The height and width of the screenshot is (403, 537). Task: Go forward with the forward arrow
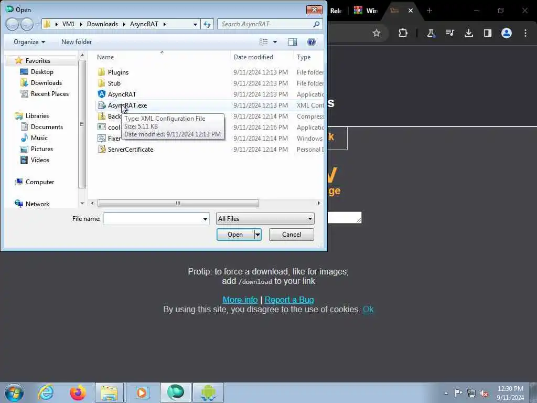click(27, 24)
